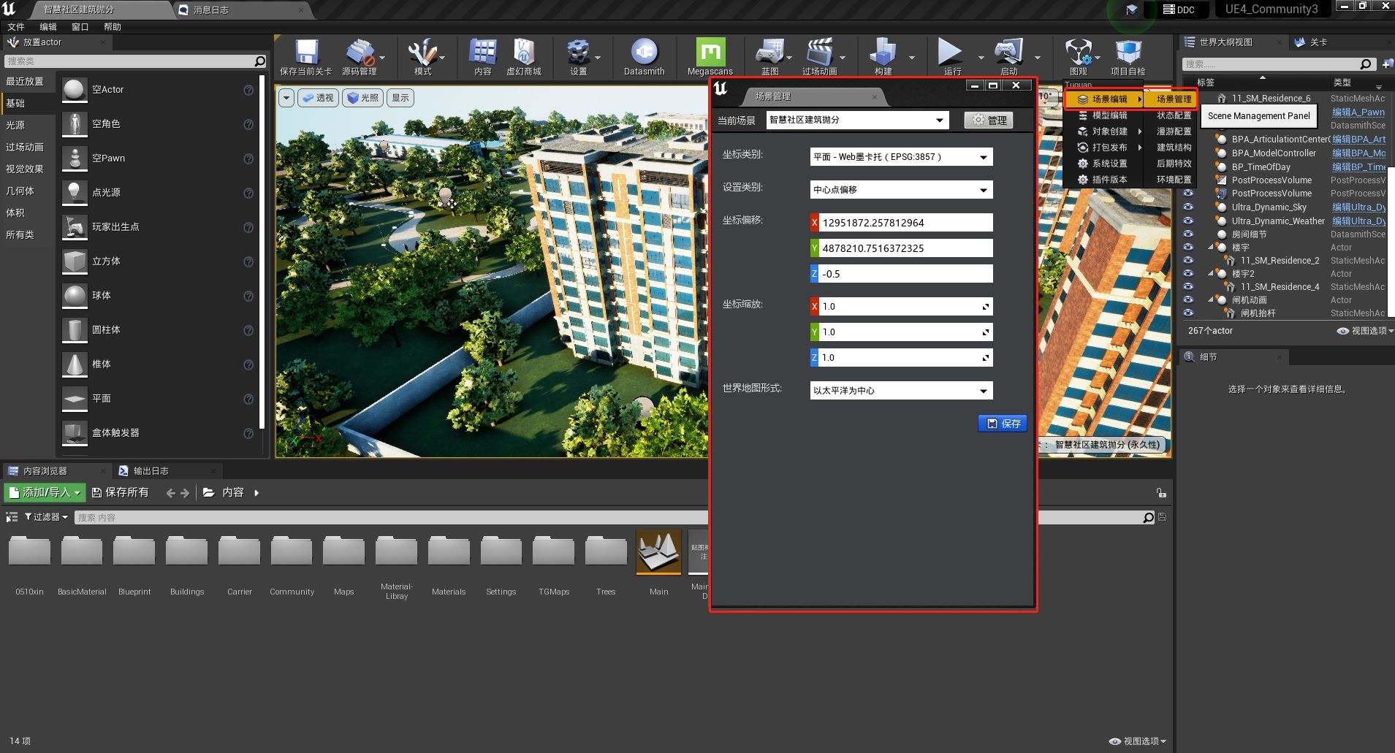Open the Buildings folder in content browser

(x=187, y=551)
